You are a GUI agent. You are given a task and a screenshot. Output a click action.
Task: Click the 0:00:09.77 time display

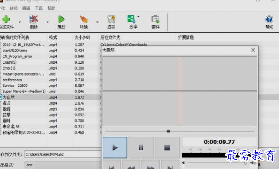(219, 142)
